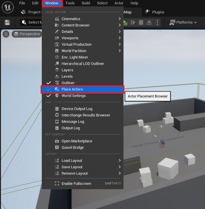Click the Interchange Results Browser icon

pyautogui.click(x=57, y=115)
